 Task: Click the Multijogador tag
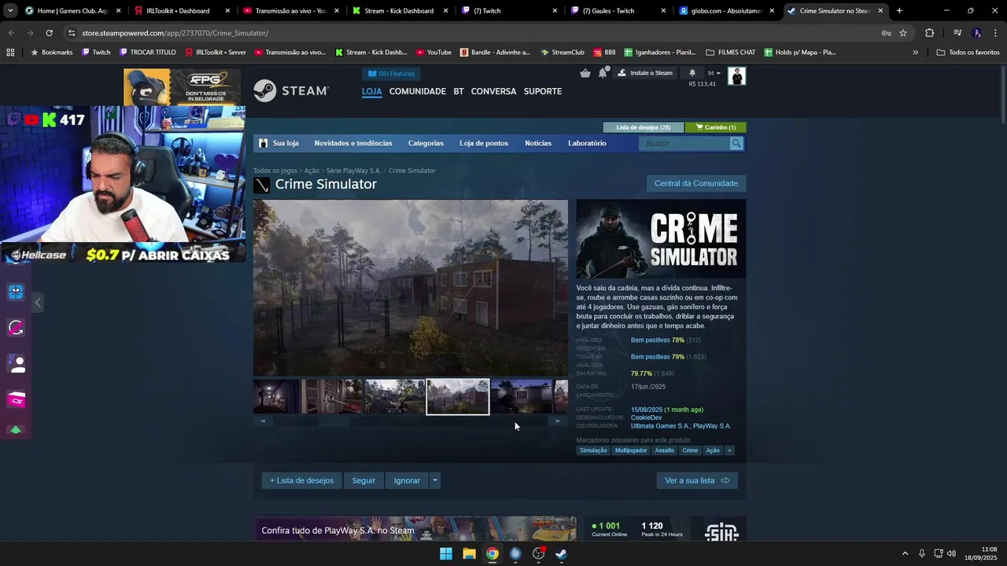tap(631, 450)
